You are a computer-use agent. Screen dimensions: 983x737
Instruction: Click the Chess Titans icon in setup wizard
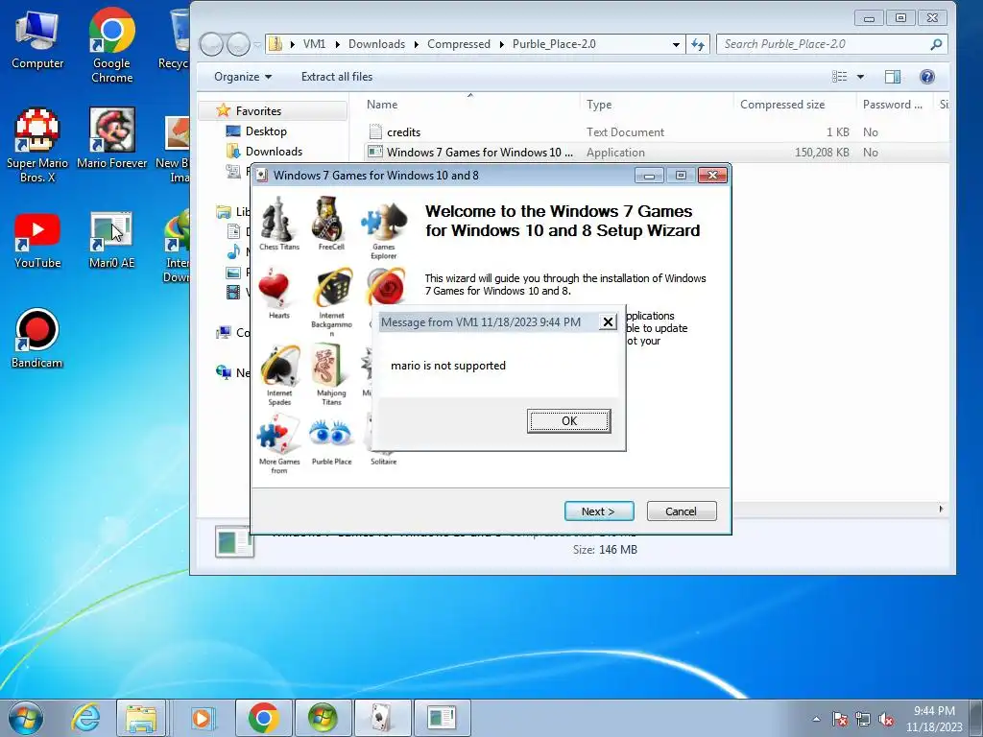(279, 223)
